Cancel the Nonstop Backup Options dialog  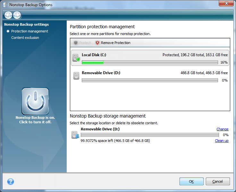pos(218,181)
